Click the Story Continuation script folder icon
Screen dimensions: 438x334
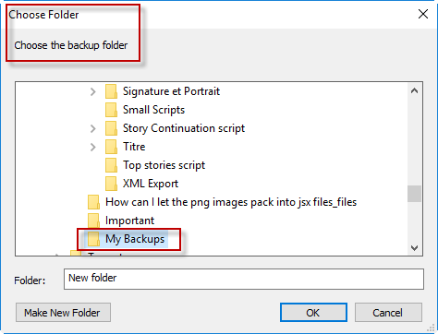coord(111,128)
